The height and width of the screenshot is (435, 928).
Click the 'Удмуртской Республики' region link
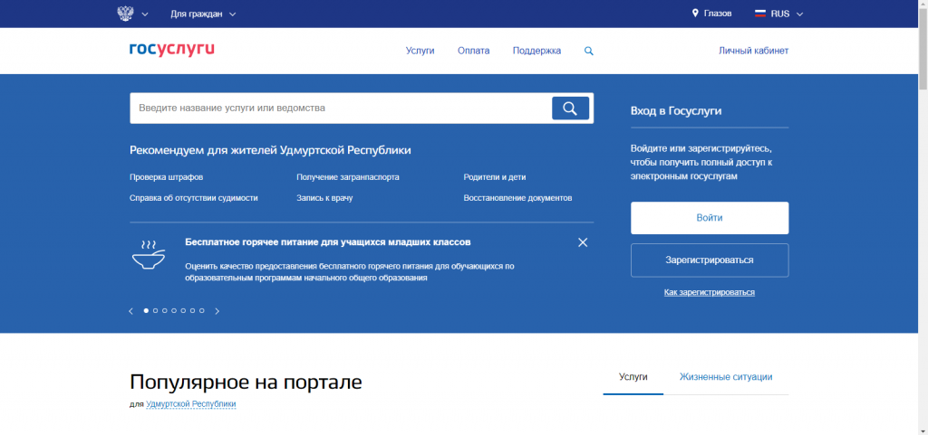[x=190, y=403]
